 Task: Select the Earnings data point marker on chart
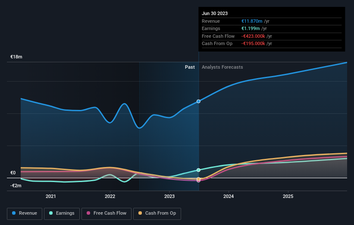pos(198,170)
